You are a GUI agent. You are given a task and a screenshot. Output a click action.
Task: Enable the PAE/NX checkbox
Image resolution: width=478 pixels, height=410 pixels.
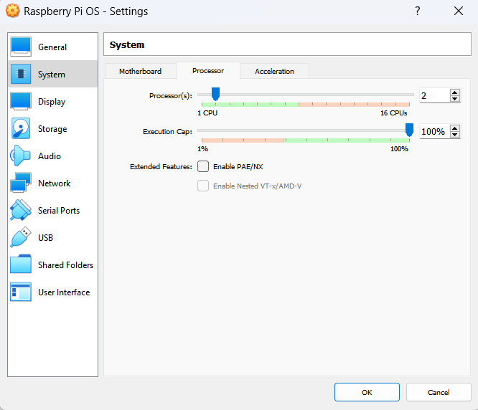[x=203, y=166]
